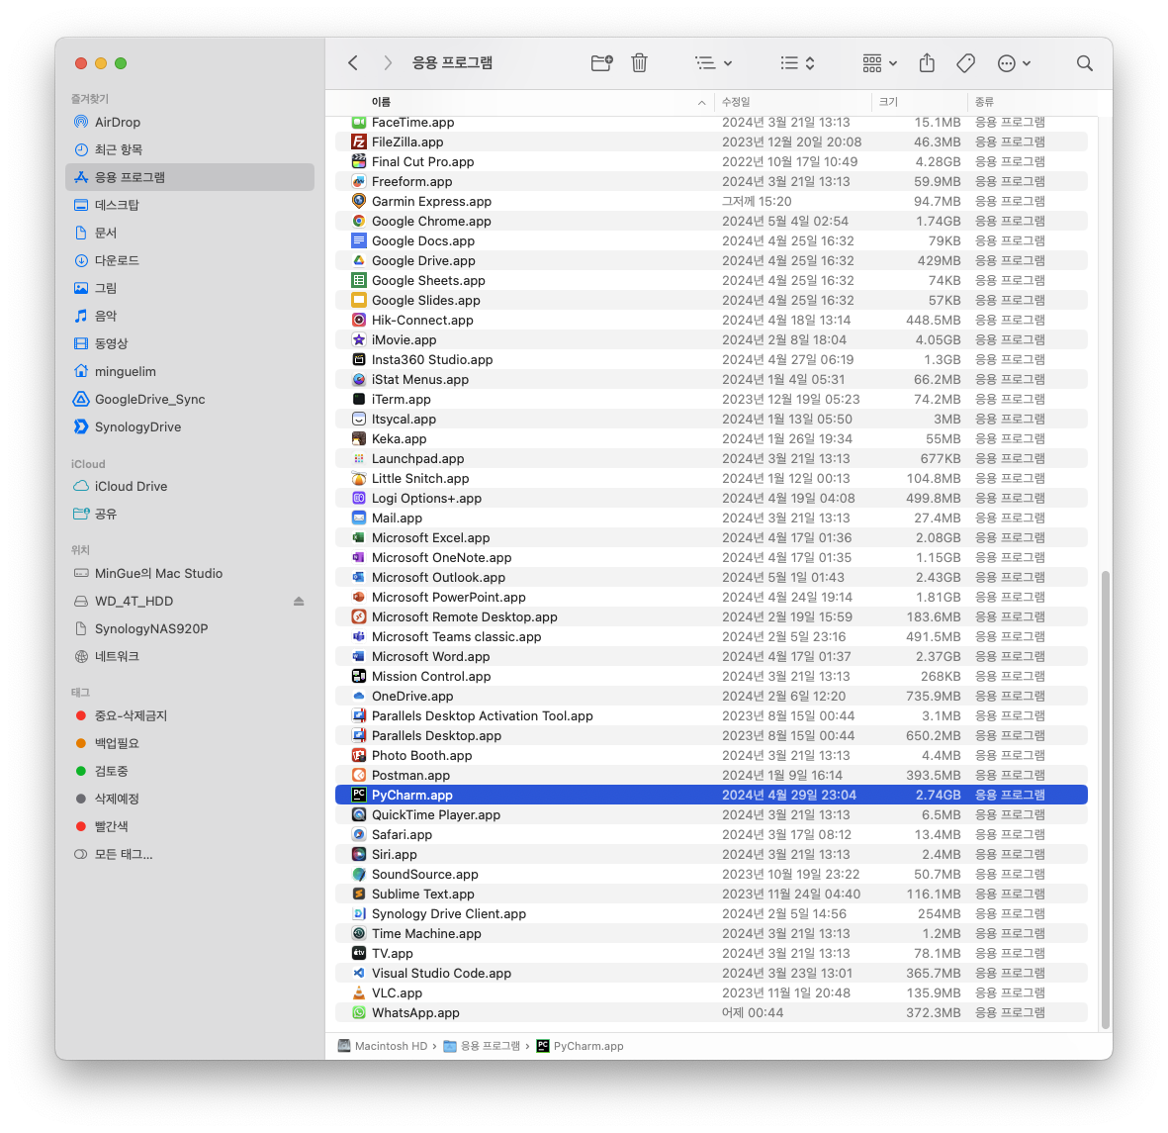Sort by the 이름 column header
Viewport: 1168px width, 1133px height.
pos(381,102)
